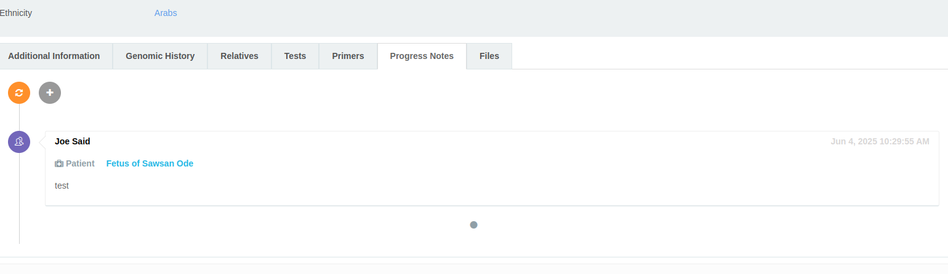The height and width of the screenshot is (274, 948).
Task: Click the gray end-of-timeline dot
Action: tap(473, 225)
